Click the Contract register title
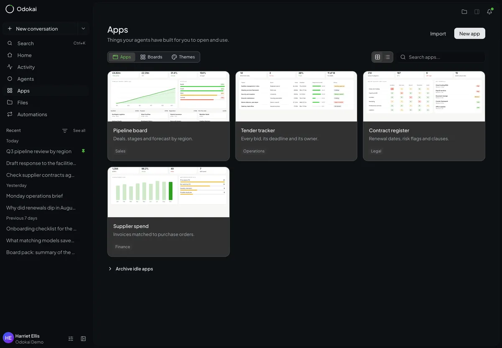502x348 pixels. coord(389,130)
